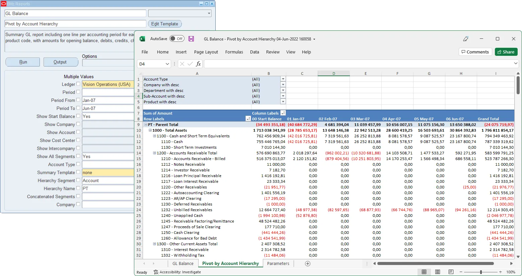Click the Hierarchy Name PT field

pyautogui.click(x=108, y=188)
